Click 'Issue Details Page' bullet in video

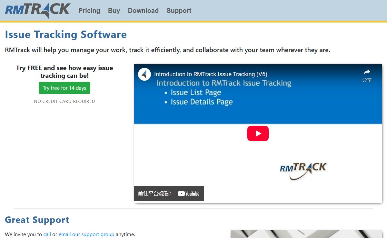(x=202, y=102)
